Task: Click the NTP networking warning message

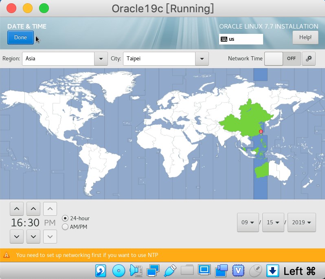Action: pos(87,255)
